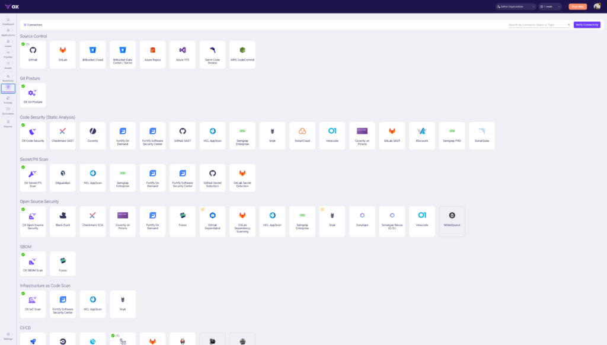Choose the Semgrep PRO connector

click(452, 136)
